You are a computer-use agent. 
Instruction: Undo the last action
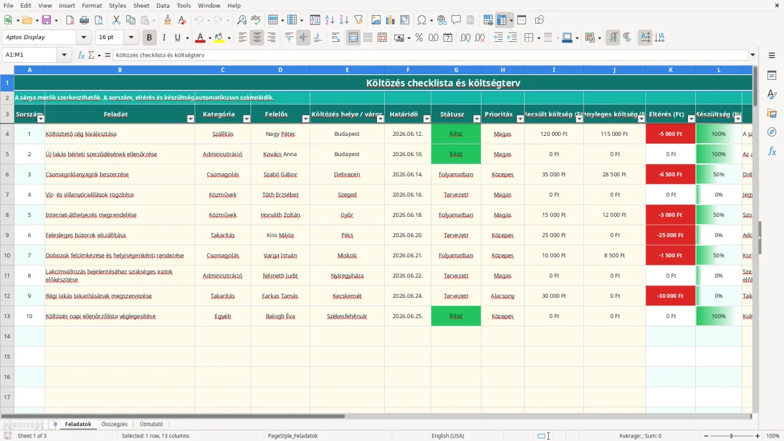(x=199, y=20)
